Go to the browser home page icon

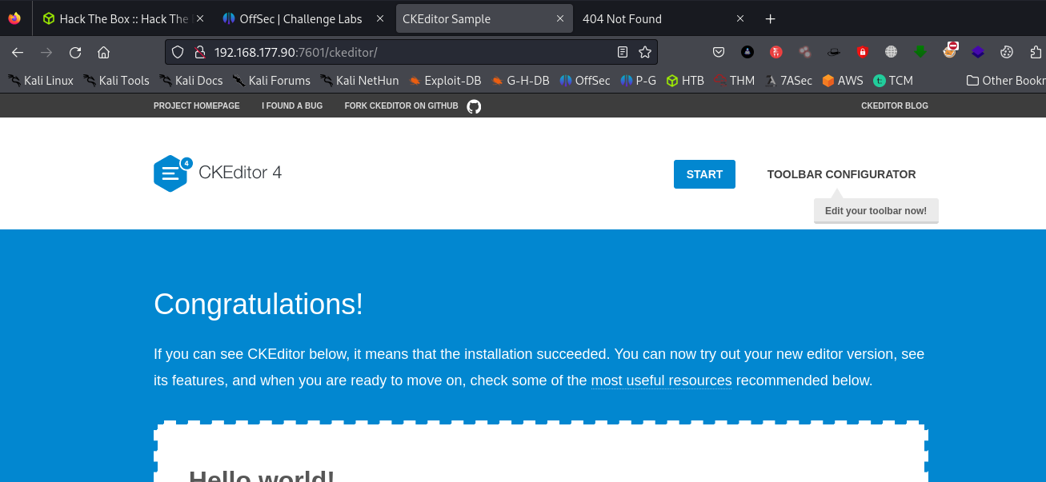click(x=103, y=53)
